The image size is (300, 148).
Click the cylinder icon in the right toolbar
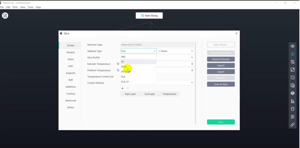pyautogui.click(x=292, y=109)
